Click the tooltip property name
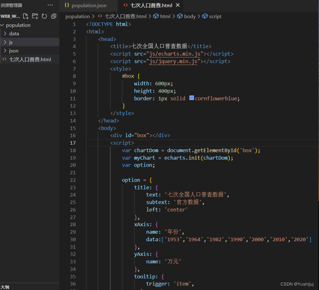Viewport: 319px width, 290px height. click(x=144, y=277)
